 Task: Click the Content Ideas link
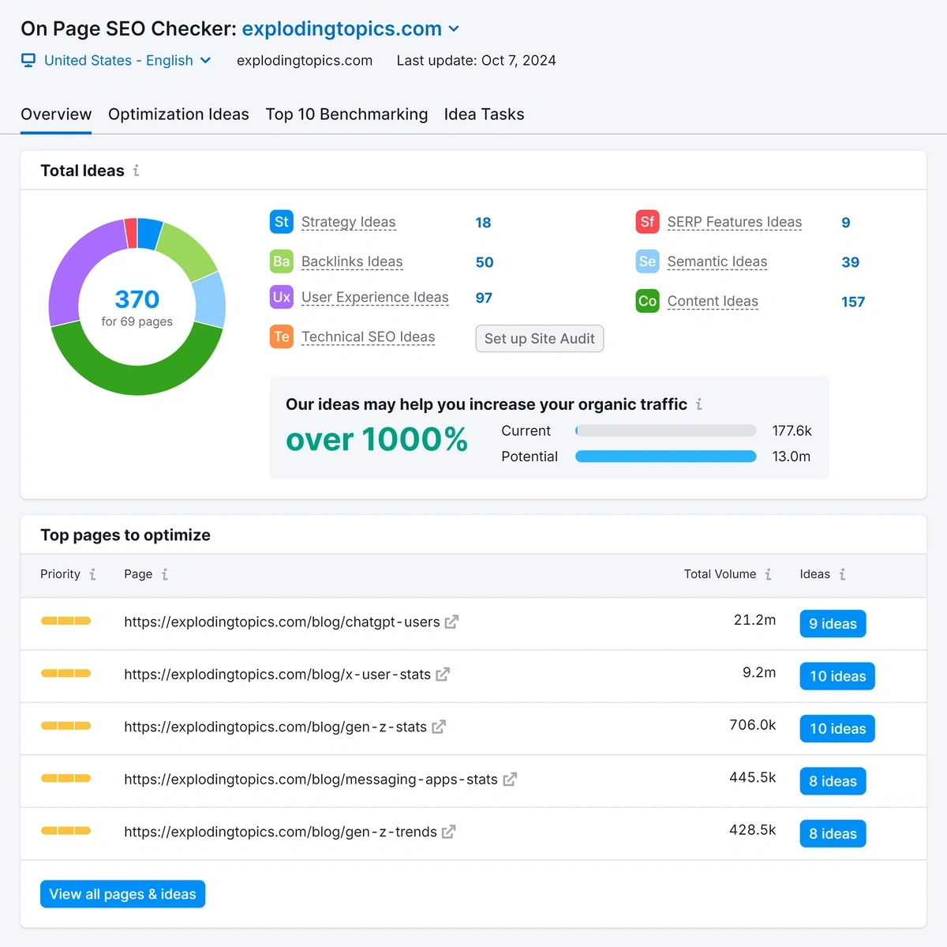click(x=713, y=301)
